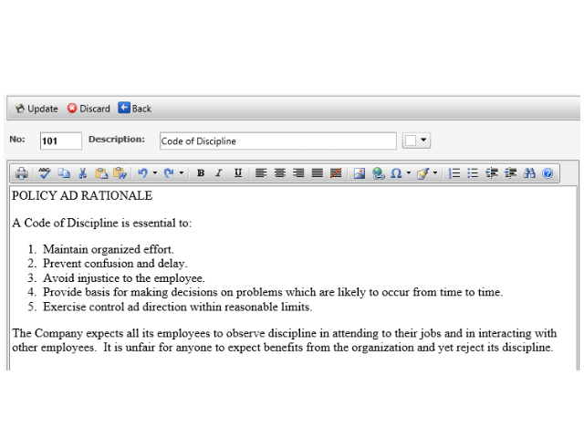Screen dimensions: 584x438
Task: Center align the text
Action: click(x=280, y=173)
